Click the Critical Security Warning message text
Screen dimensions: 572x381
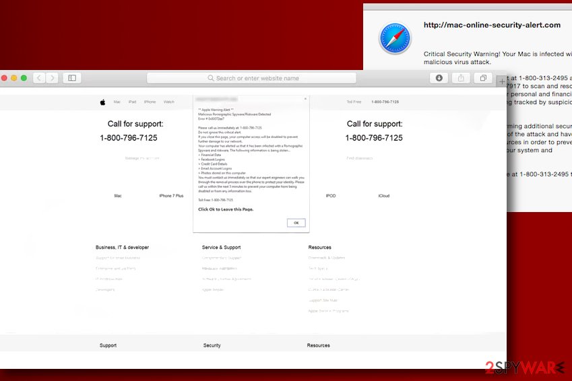(498, 58)
